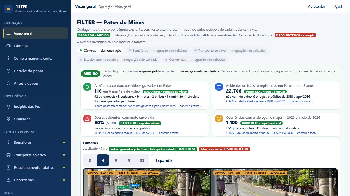Open Ocorrências — integração não validada tab
350x196 pixels.
[x=195, y=60]
